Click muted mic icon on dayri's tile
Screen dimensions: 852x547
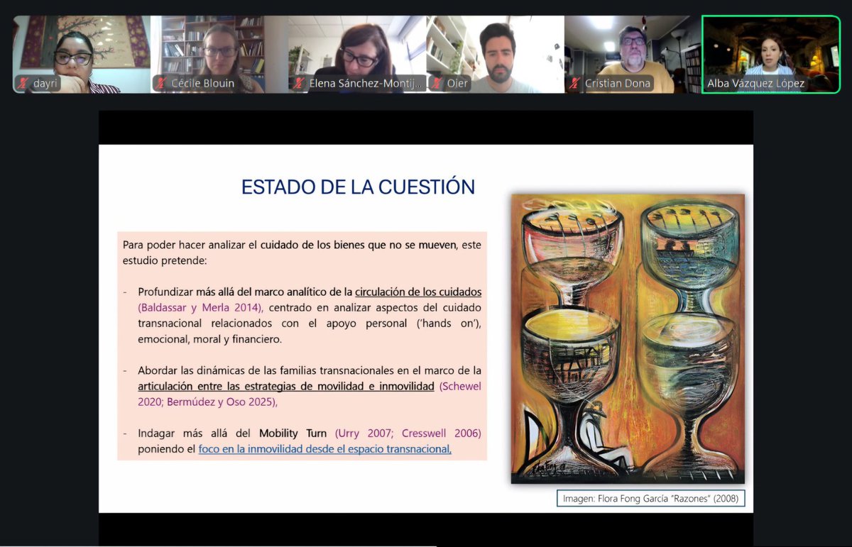23,83
